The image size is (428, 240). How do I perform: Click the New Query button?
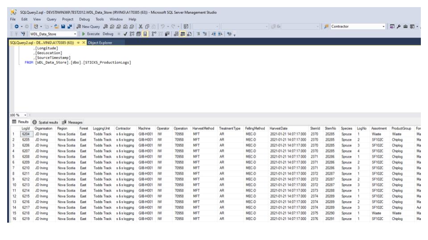(x=88, y=26)
